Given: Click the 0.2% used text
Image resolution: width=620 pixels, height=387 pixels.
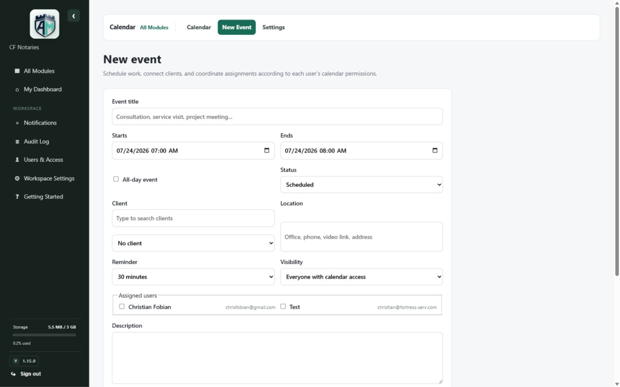Looking at the screenshot, I should 22,344.
